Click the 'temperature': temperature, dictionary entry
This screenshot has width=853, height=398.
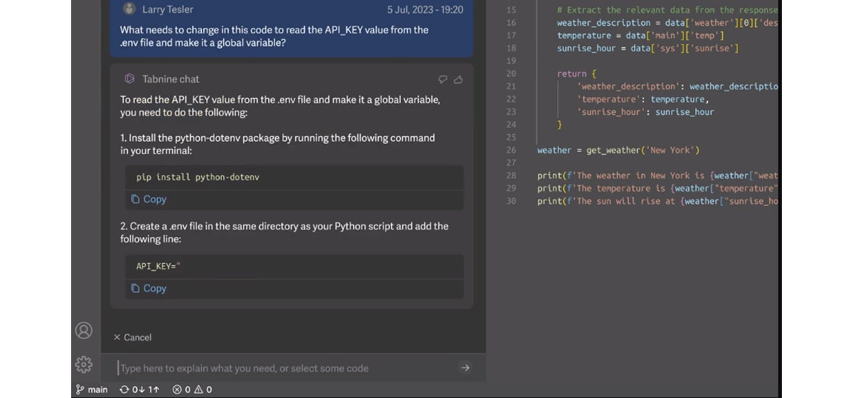pyautogui.click(x=643, y=99)
